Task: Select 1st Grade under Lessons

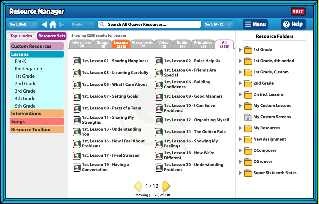Action: point(25,76)
